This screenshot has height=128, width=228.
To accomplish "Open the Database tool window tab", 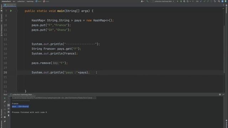I will coord(227,9).
